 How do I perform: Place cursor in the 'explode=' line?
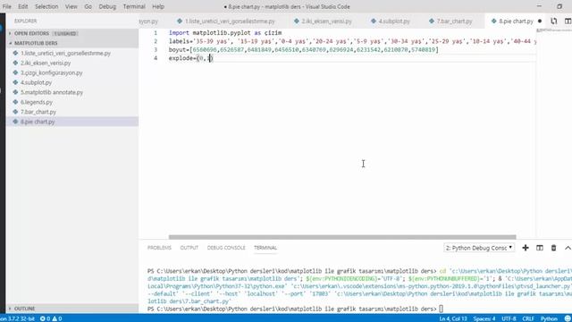coord(190,58)
